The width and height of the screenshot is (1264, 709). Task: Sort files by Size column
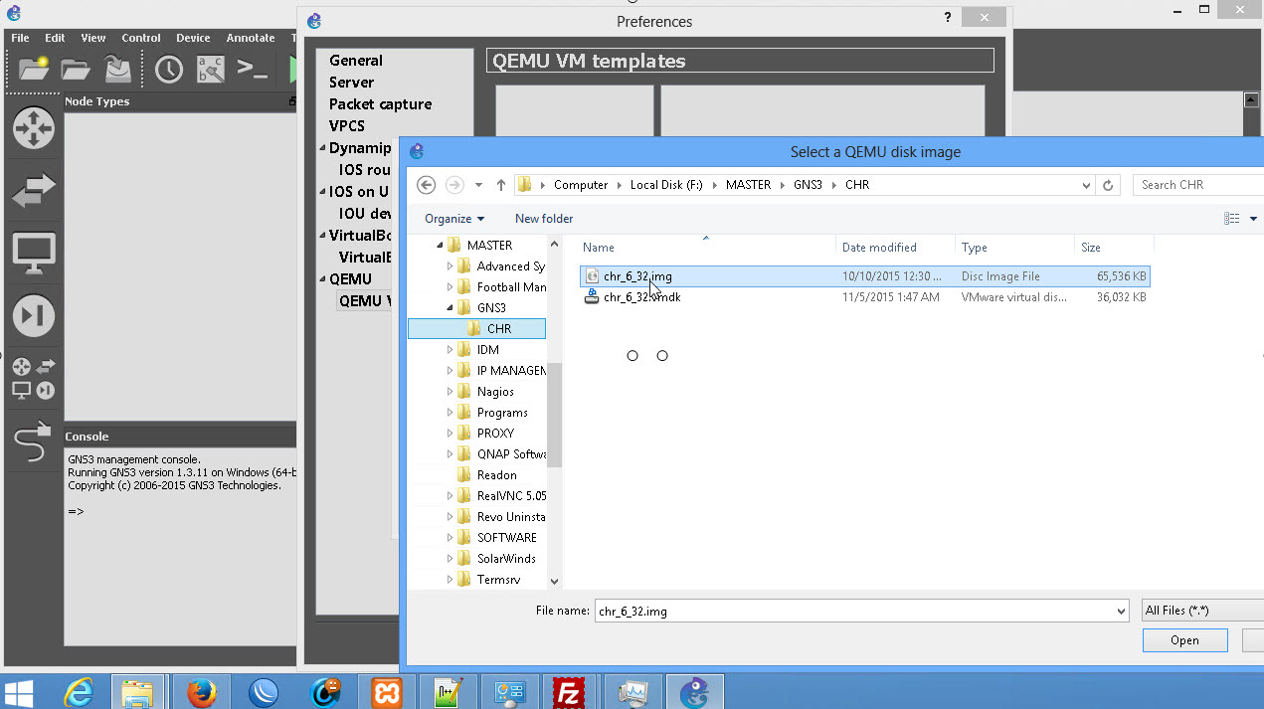(x=1115, y=248)
